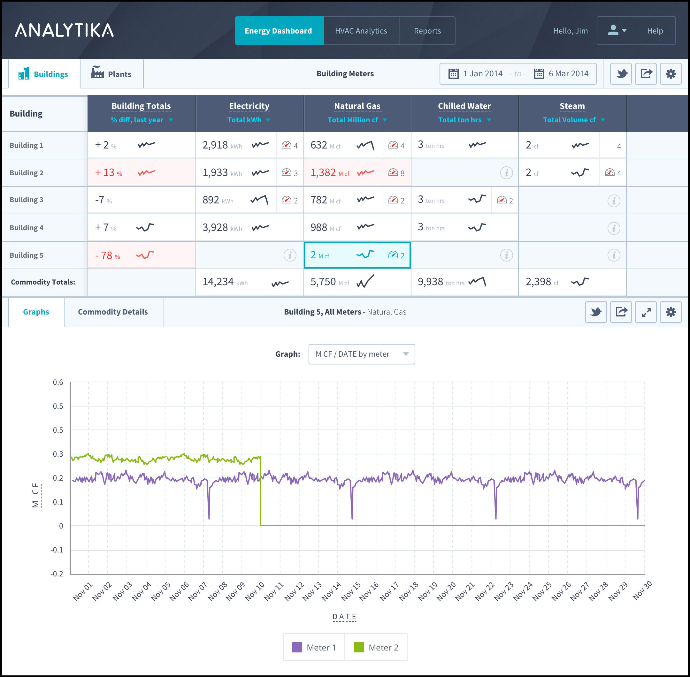
Task: Open Natural Gas Total Million cf dropdown
Action: click(x=357, y=120)
